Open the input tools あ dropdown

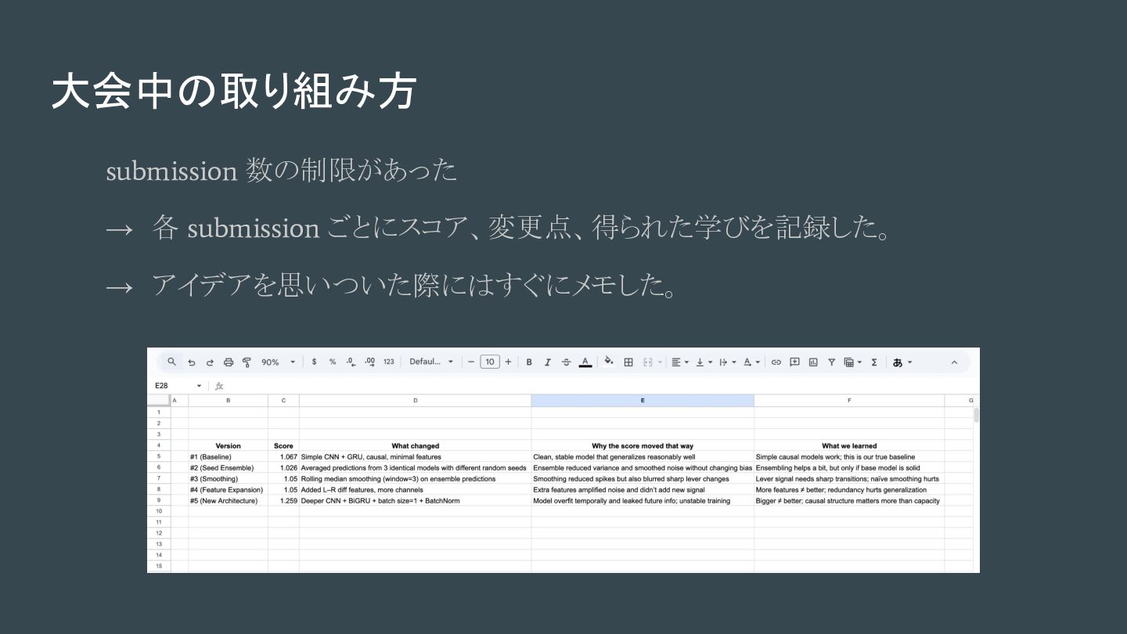pyautogui.click(x=902, y=362)
